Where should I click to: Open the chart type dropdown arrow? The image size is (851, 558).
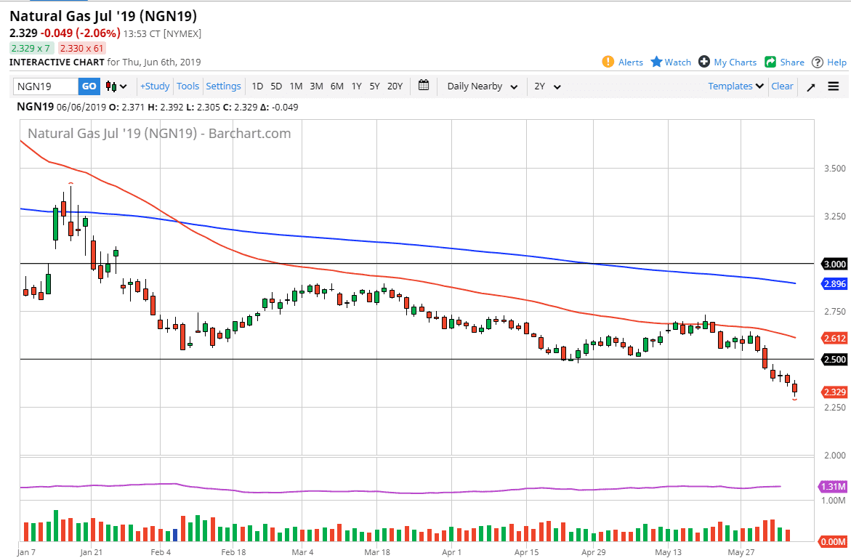124,86
